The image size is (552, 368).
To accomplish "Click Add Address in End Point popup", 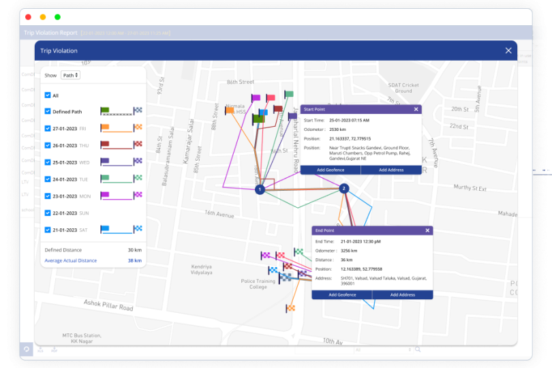I will point(403,294).
